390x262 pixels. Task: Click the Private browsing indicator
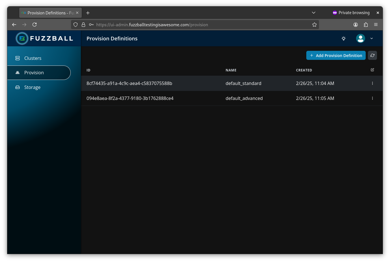point(351,13)
